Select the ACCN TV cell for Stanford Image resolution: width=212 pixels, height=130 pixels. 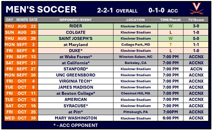(196, 69)
